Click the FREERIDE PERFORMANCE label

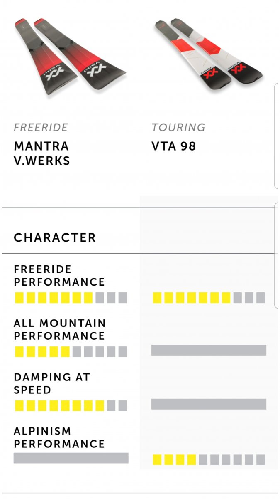59,276
